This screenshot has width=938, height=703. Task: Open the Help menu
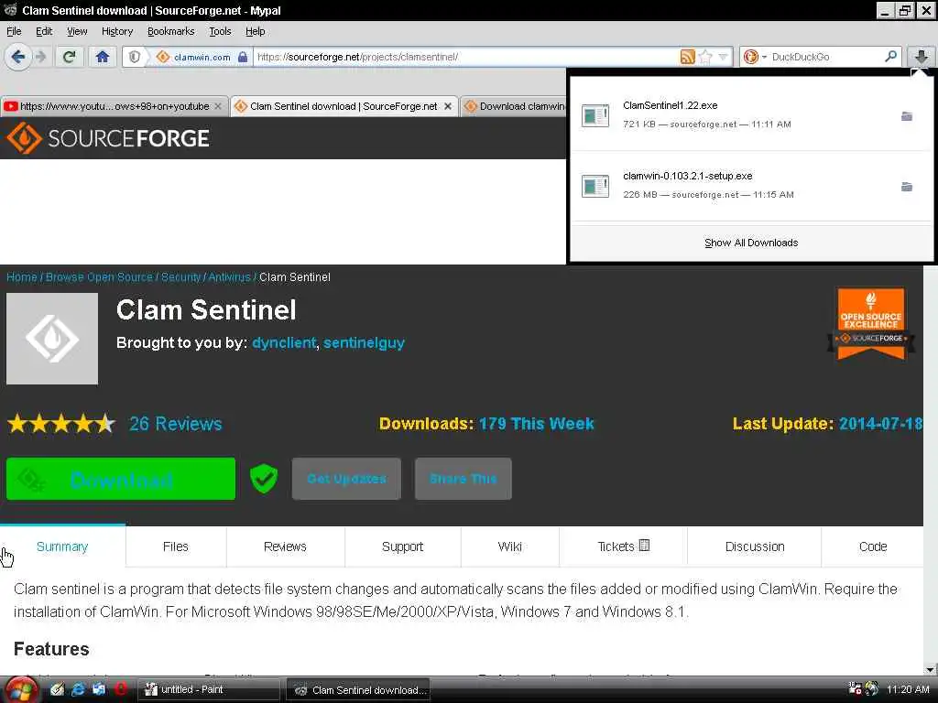(x=255, y=31)
